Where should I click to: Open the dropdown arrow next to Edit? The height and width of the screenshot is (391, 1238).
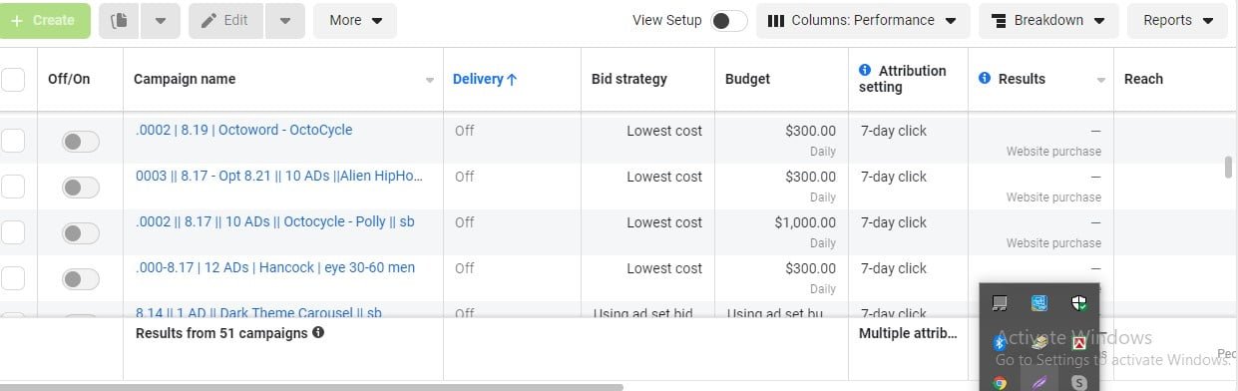click(x=285, y=20)
